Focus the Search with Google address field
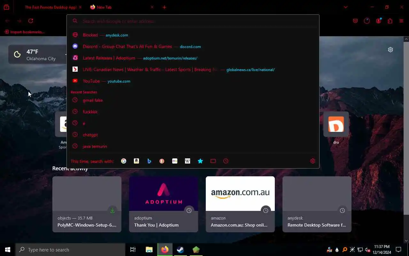This screenshot has width=409, height=256. pyautogui.click(x=193, y=21)
